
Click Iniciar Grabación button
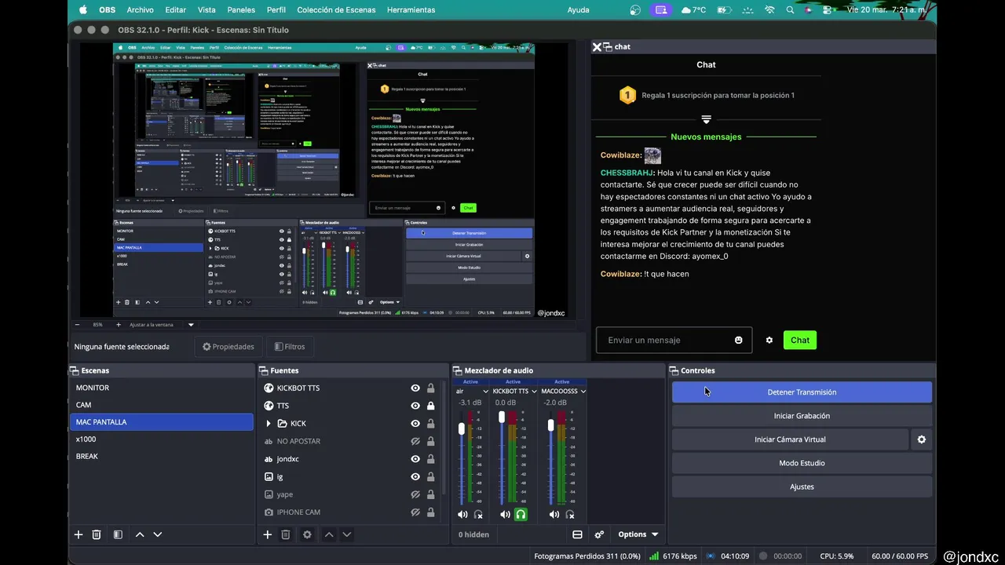[802, 416]
